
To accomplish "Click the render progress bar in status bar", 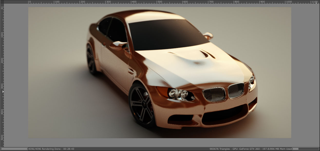I will pyautogui.click(x=14, y=149).
